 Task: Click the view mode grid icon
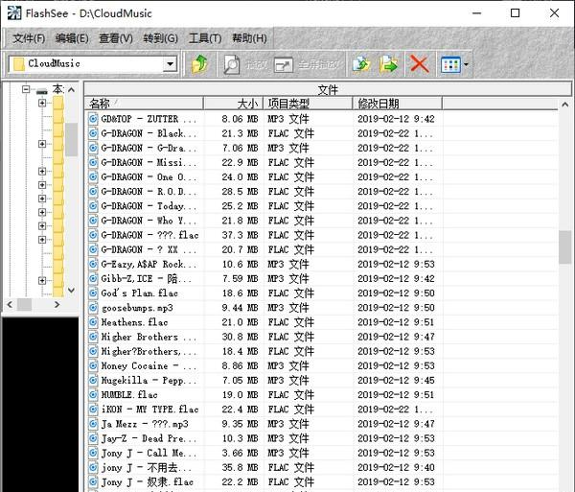450,64
